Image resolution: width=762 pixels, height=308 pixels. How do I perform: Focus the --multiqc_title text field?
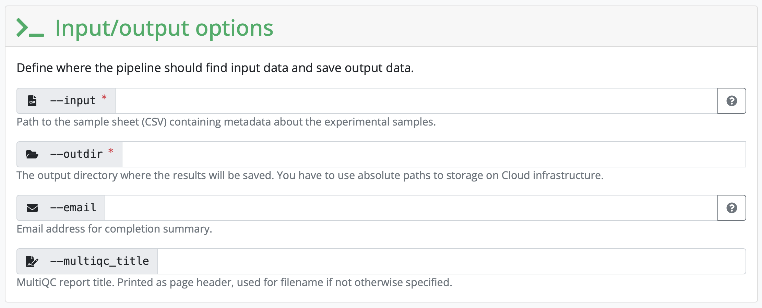(x=451, y=261)
